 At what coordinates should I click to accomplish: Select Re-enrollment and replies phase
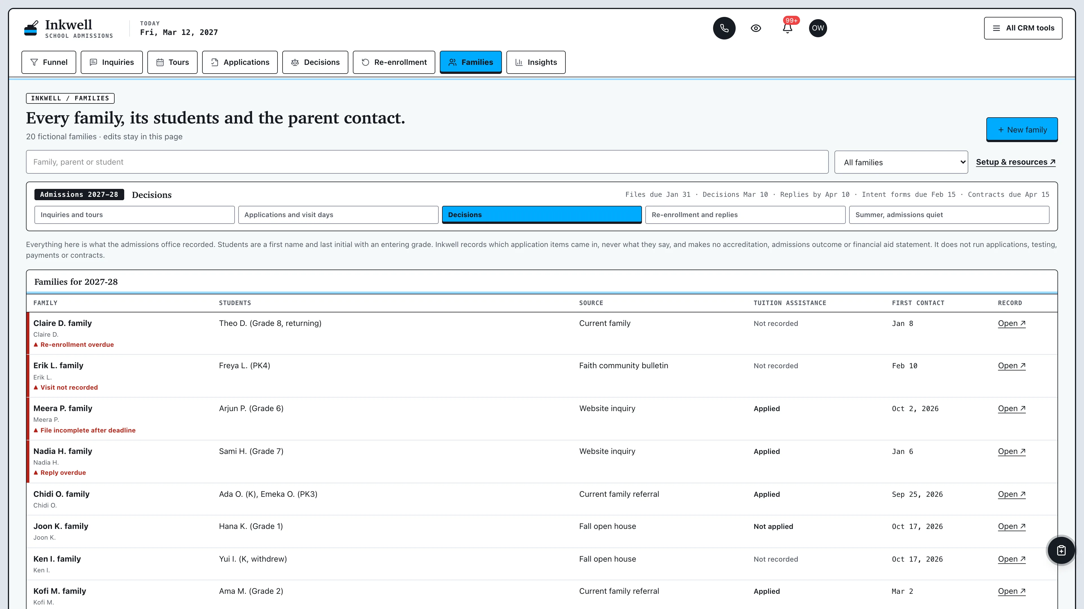click(x=745, y=215)
